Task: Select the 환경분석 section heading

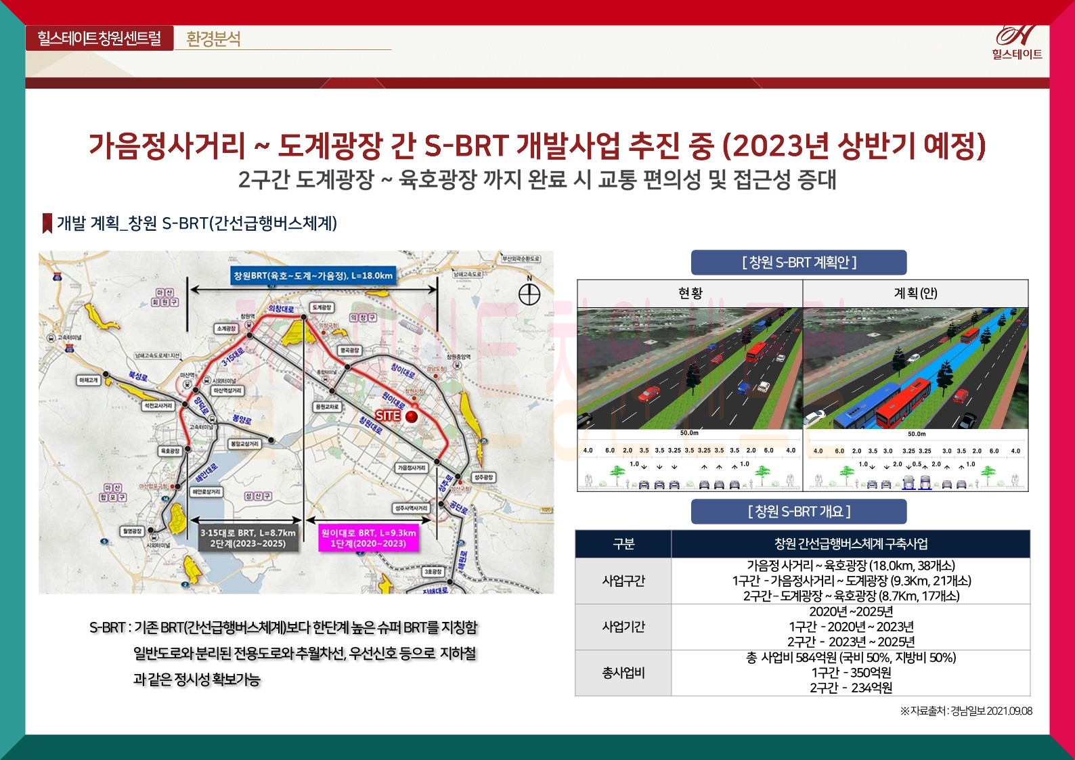Action: click(213, 39)
